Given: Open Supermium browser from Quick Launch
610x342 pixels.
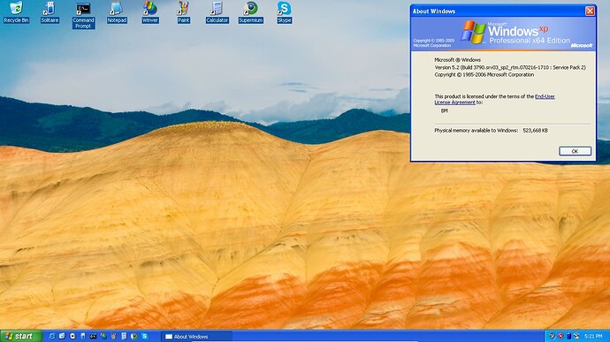Looking at the screenshot, I should tap(134, 336).
